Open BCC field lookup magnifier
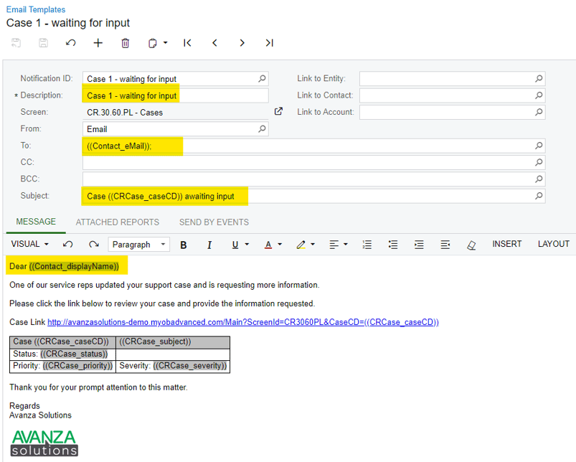This screenshot has width=576, height=462. (x=539, y=179)
